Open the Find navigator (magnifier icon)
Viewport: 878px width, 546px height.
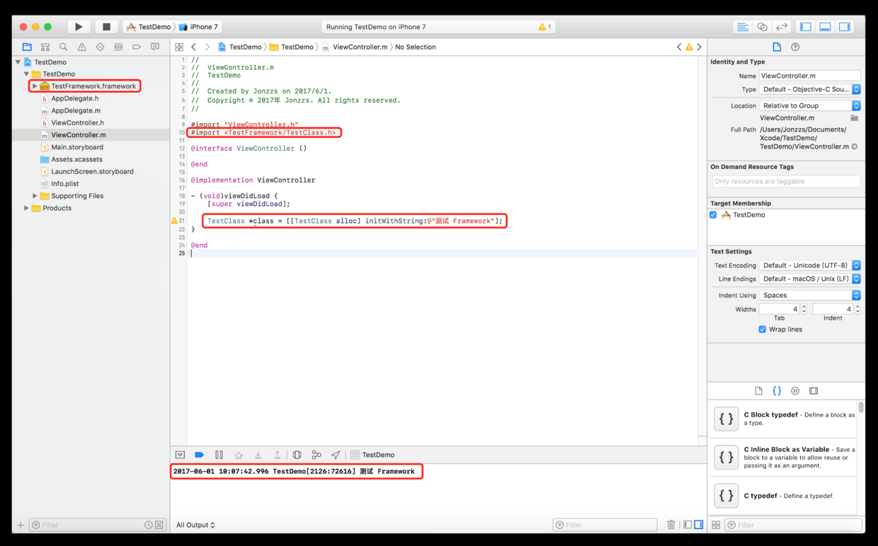tap(63, 47)
